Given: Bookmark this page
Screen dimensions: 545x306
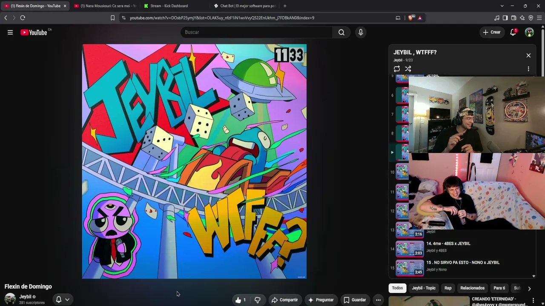Looking at the screenshot, I should tap(112, 18).
